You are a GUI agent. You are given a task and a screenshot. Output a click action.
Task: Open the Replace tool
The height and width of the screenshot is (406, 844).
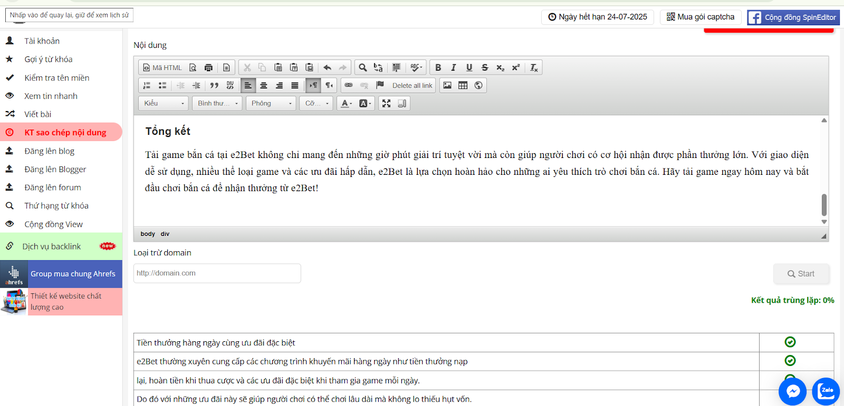(378, 67)
